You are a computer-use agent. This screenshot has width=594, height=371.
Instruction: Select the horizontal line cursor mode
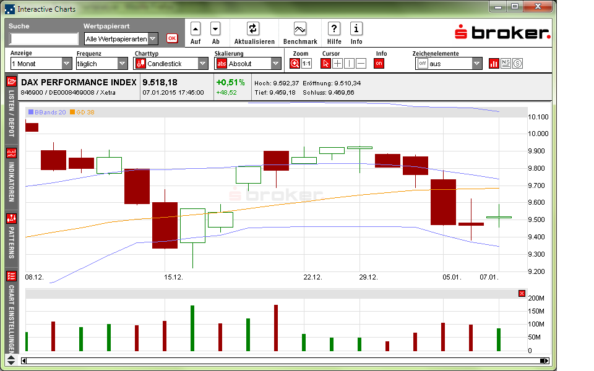pos(361,64)
